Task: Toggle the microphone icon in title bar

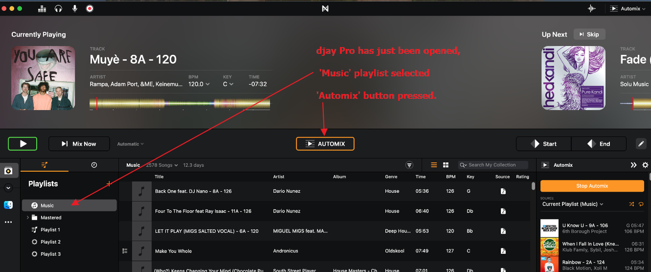Action: [x=75, y=9]
